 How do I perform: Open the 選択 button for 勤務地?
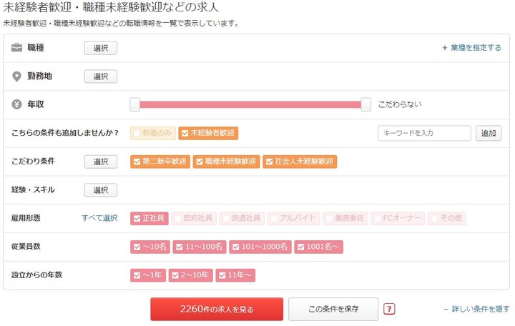pos(101,76)
